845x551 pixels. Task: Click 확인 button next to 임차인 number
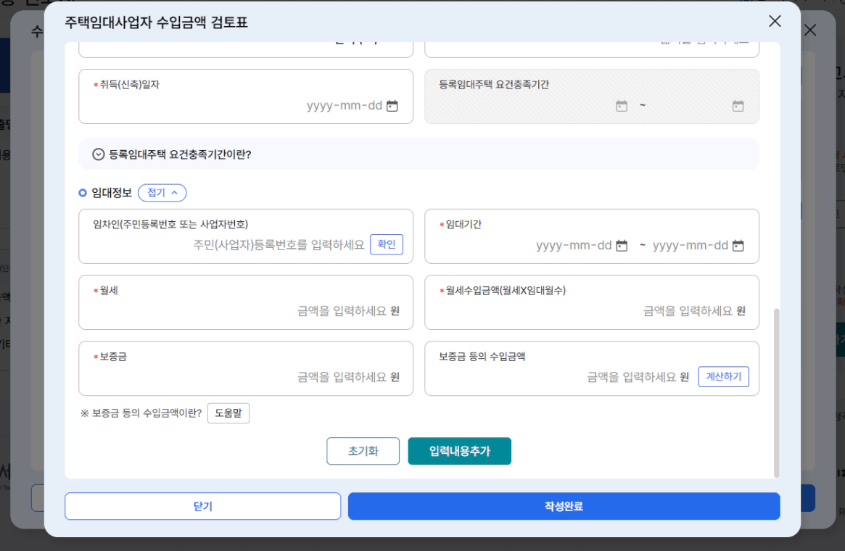pyautogui.click(x=386, y=245)
